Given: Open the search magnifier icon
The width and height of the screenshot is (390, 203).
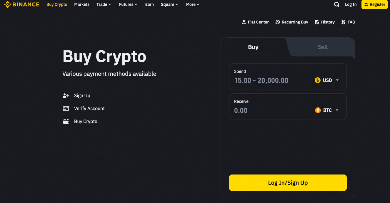Looking at the screenshot, I should [336, 4].
